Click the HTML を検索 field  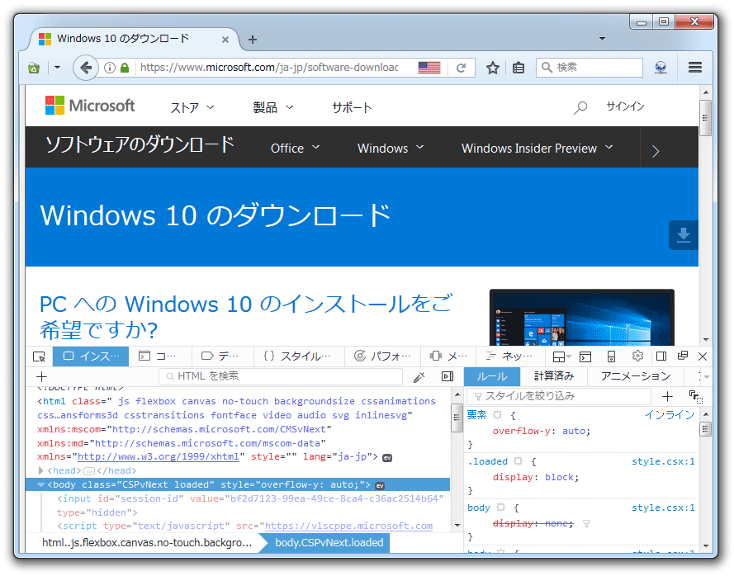coord(281,376)
